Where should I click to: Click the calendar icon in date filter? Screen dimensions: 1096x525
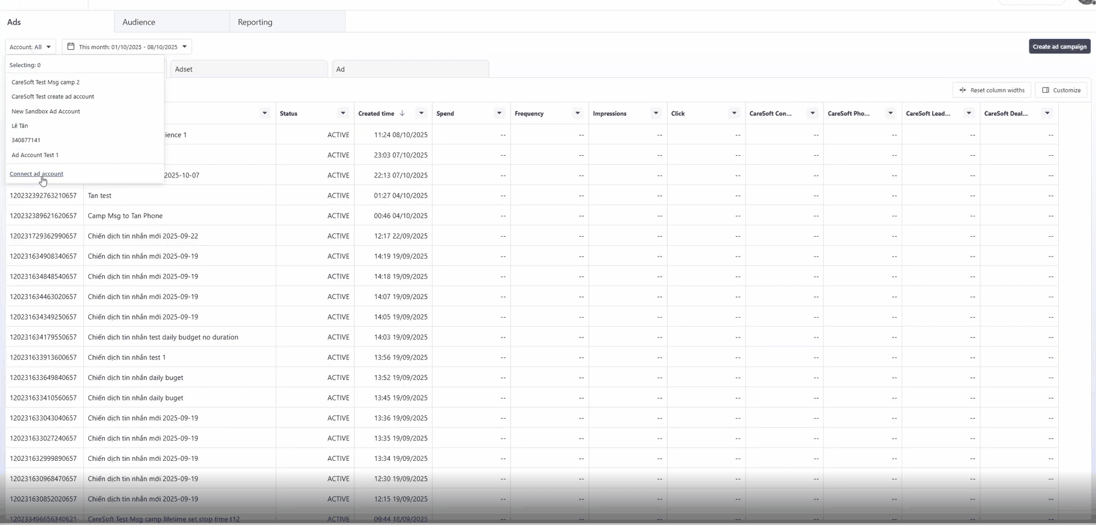point(71,47)
